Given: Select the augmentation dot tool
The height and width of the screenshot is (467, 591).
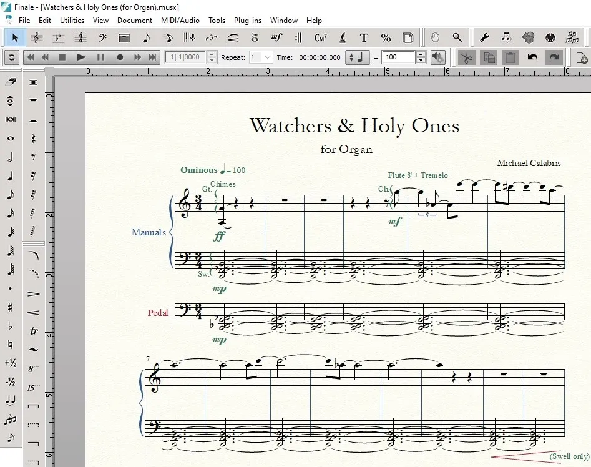Looking at the screenshot, I should 11,288.
